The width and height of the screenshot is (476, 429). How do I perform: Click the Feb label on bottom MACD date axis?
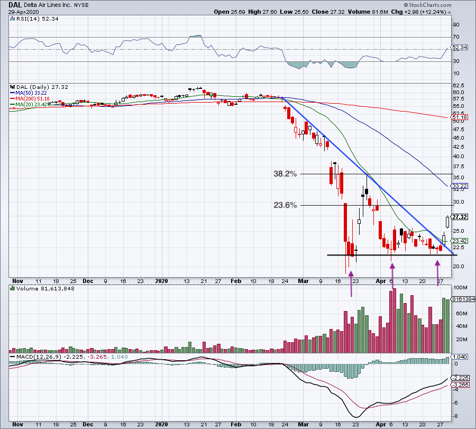(x=236, y=424)
